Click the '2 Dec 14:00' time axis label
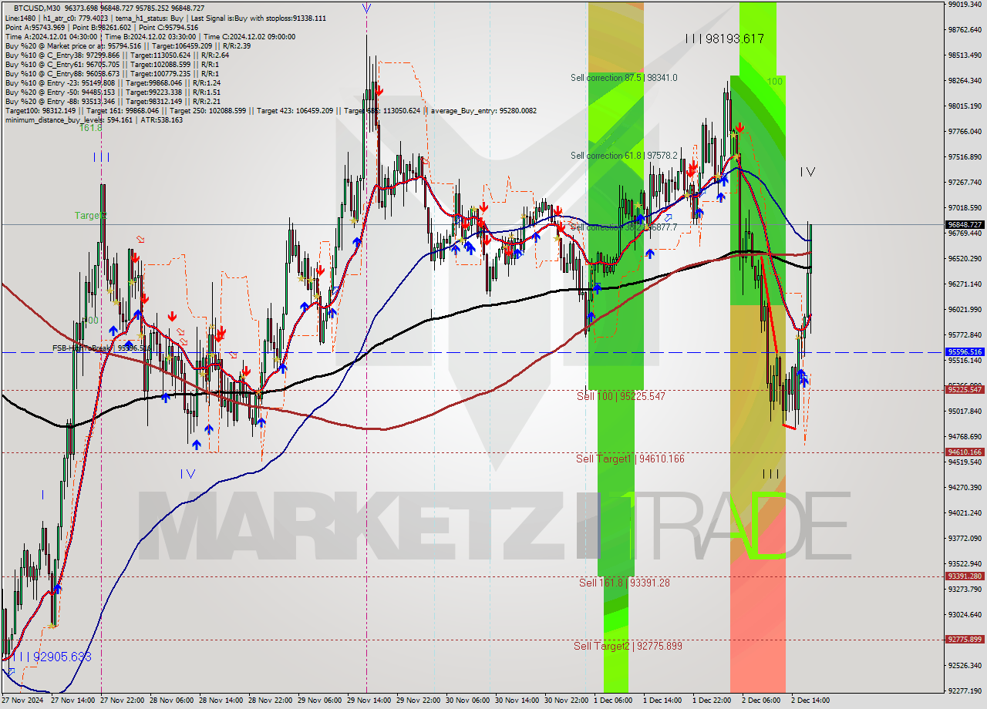The image size is (987, 709). tap(810, 701)
